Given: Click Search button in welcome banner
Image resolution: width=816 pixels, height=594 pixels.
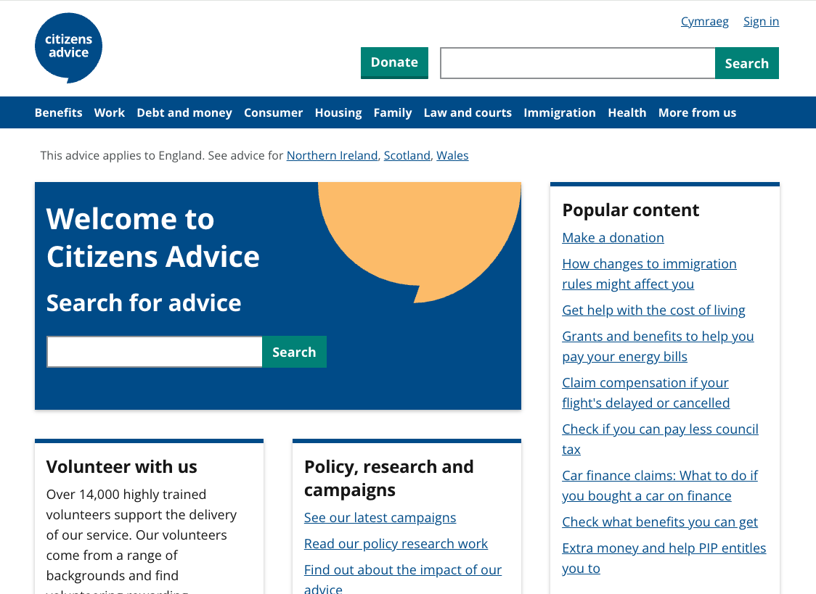Looking at the screenshot, I should (x=294, y=352).
